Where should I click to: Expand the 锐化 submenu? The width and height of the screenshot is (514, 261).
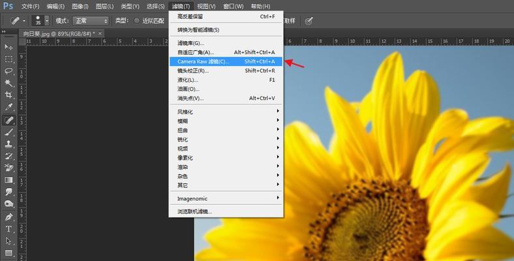[x=226, y=140]
